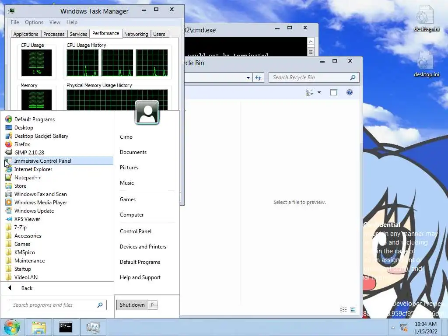This screenshot has width=448, height=336.
Task: Switch to the Services tab
Action: (x=78, y=34)
